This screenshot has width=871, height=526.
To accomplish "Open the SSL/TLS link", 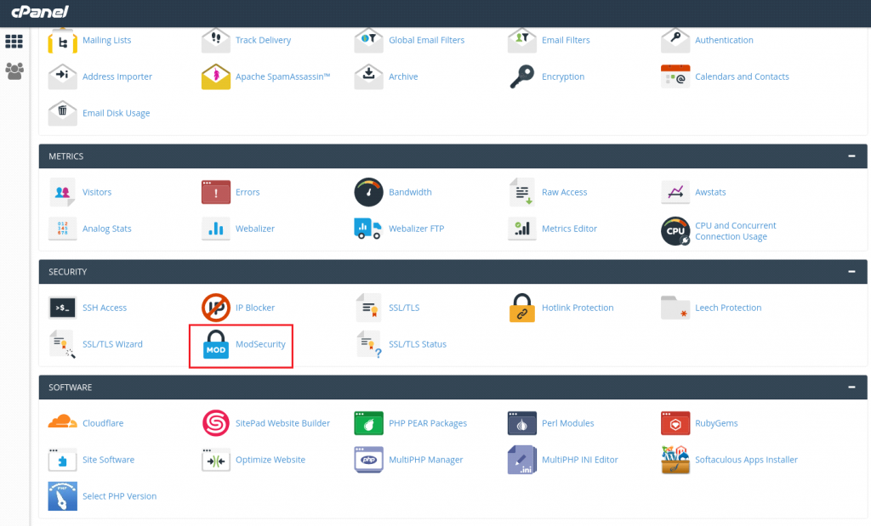I will [x=404, y=308].
